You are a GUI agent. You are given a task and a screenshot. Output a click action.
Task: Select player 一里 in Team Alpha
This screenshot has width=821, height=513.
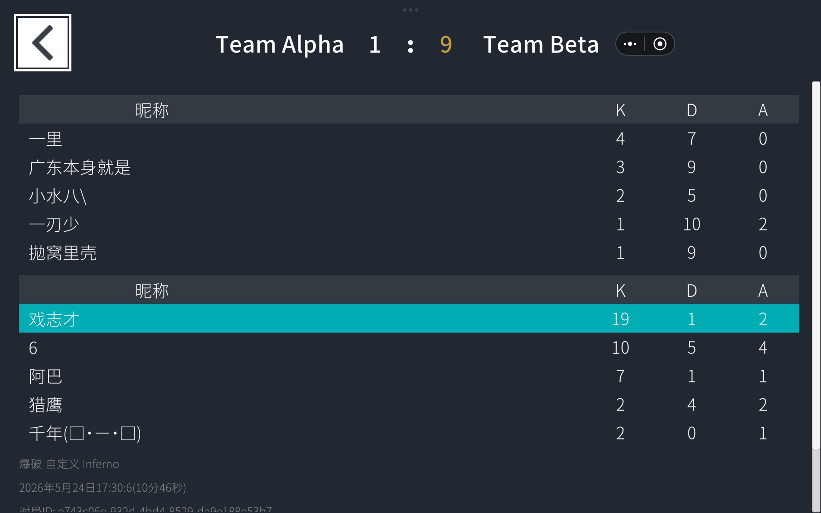pos(409,139)
